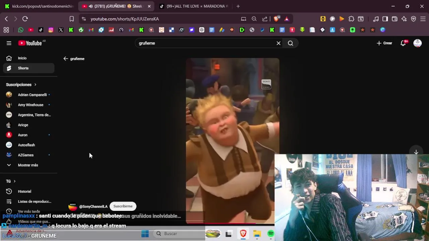Viewport: 429px width, 241px height.
Task: Switch to the kick.com popout tab
Action: [x=39, y=6]
